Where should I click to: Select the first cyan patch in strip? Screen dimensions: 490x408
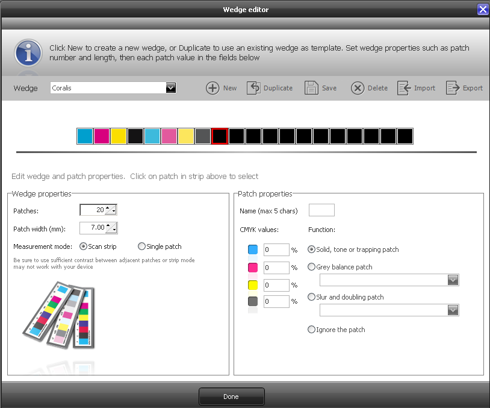tap(85, 136)
